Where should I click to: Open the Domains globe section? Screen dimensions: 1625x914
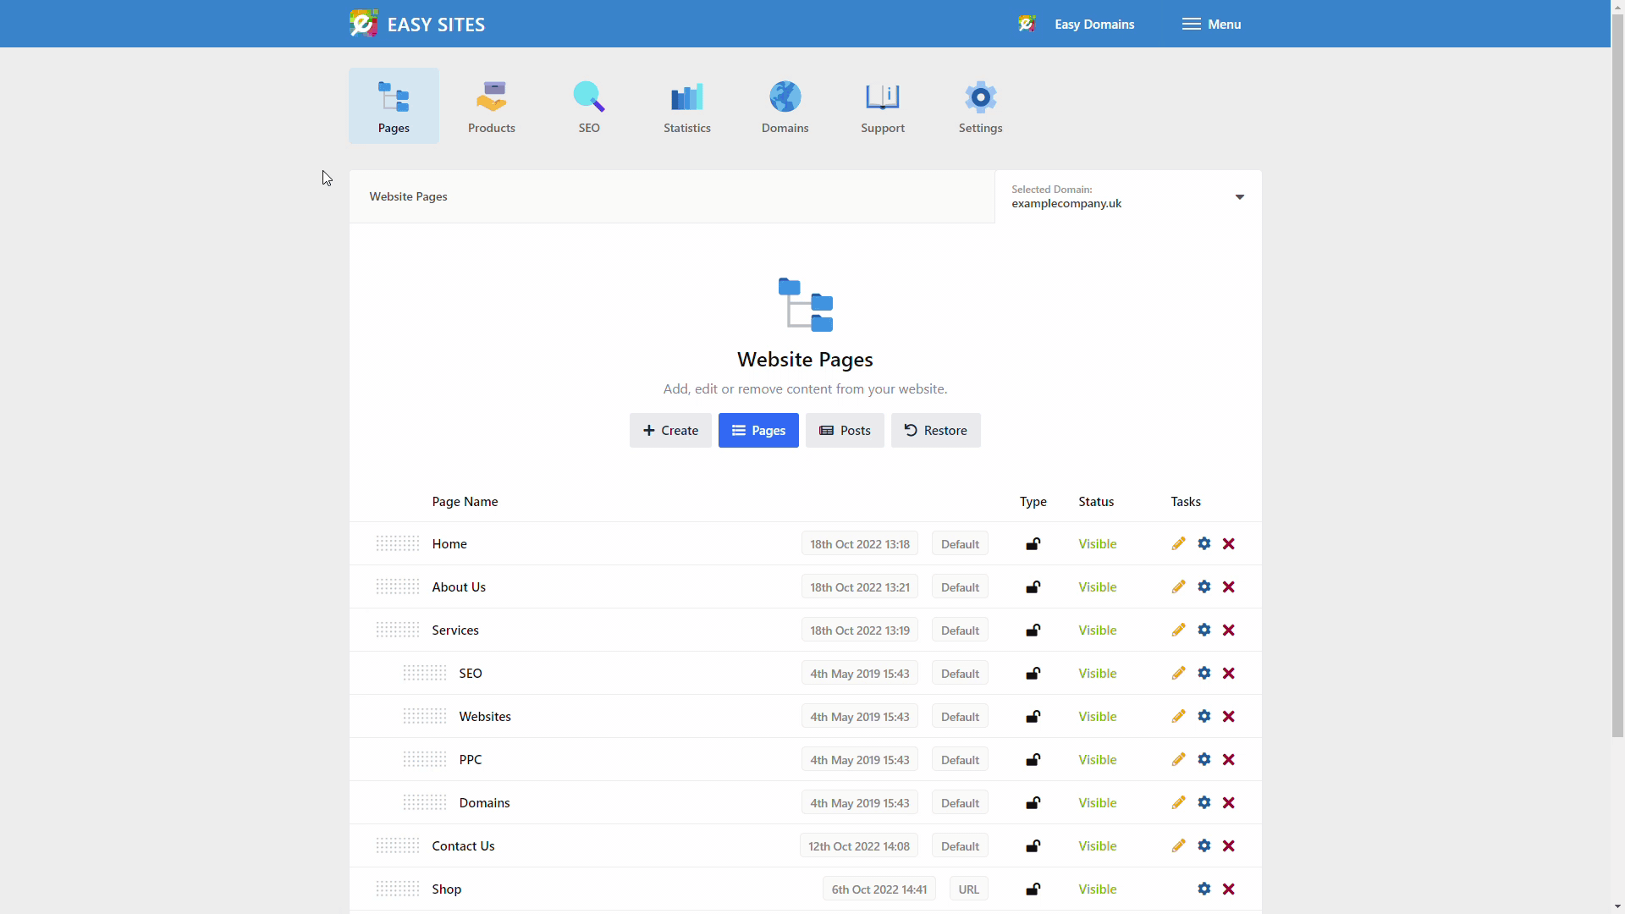coord(785,106)
